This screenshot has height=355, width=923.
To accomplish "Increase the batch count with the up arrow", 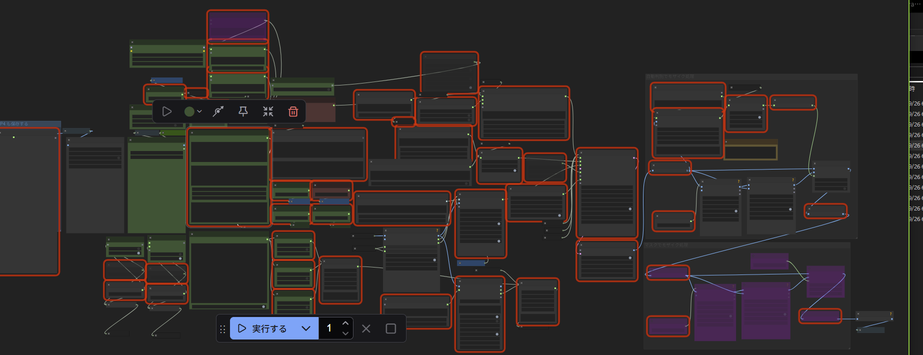I will click(x=345, y=323).
